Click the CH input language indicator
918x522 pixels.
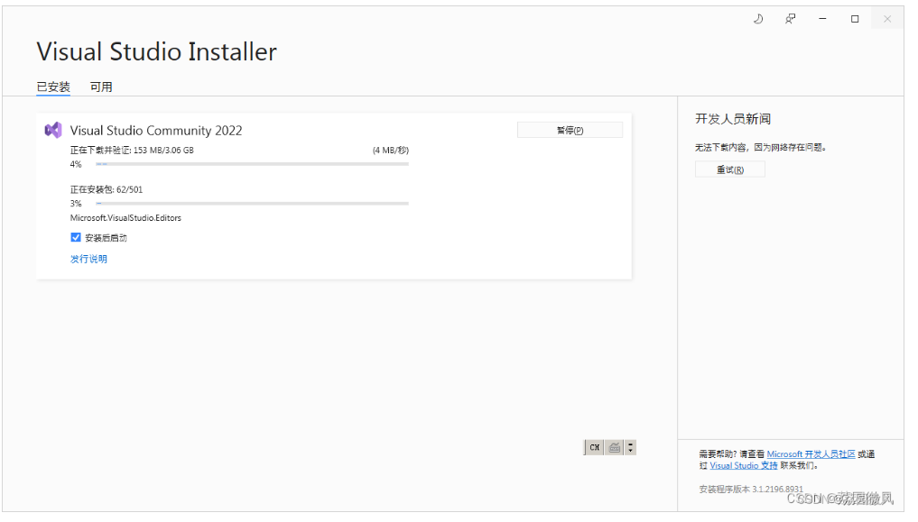click(x=594, y=447)
